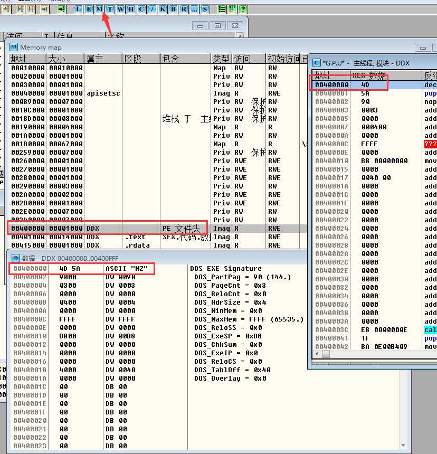
Task: Click the C icon in CPU window title
Action: point(316,63)
